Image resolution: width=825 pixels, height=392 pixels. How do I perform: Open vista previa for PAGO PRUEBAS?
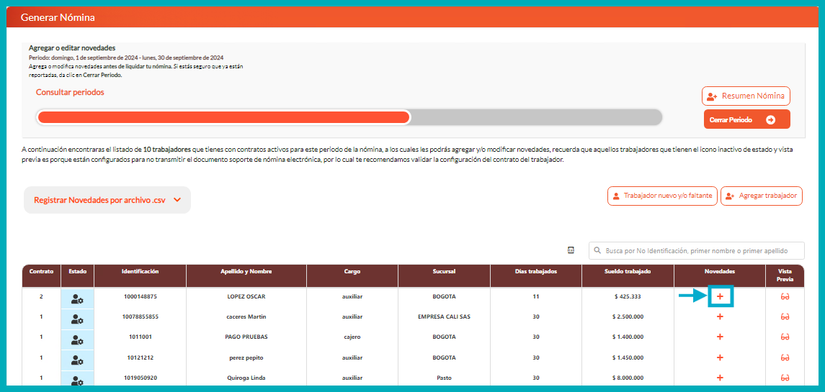coord(785,337)
